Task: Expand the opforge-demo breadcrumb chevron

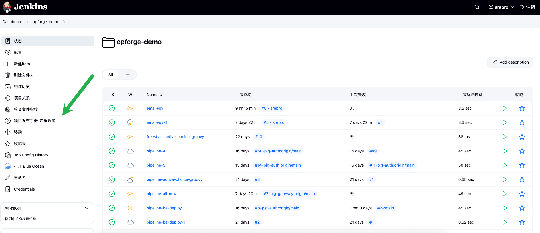Action: tap(64, 22)
